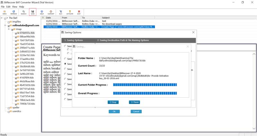Collapse the imap tree node

click(x=9, y=29)
